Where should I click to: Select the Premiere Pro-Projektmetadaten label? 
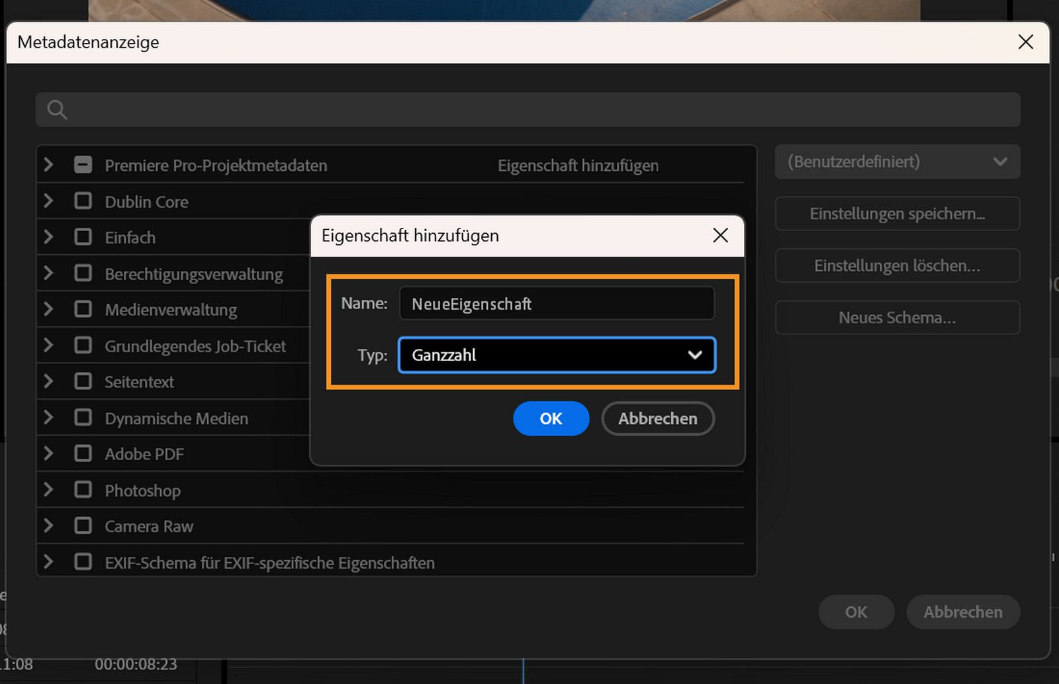(216, 166)
